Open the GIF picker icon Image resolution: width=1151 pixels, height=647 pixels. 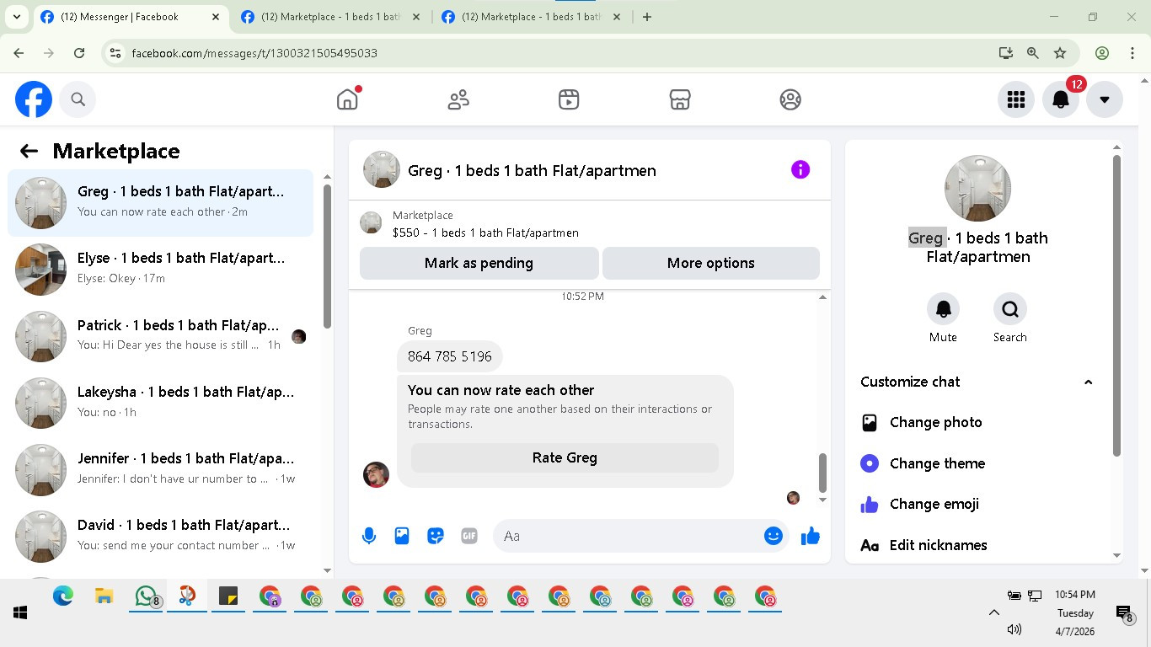point(469,536)
